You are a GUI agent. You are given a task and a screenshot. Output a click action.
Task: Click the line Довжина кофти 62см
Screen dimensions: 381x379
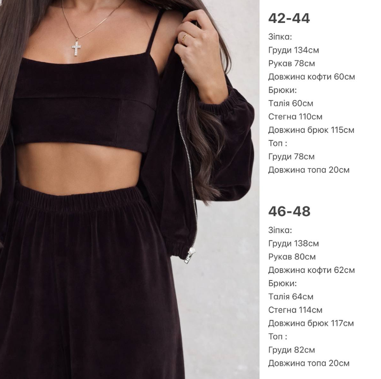click(x=311, y=270)
